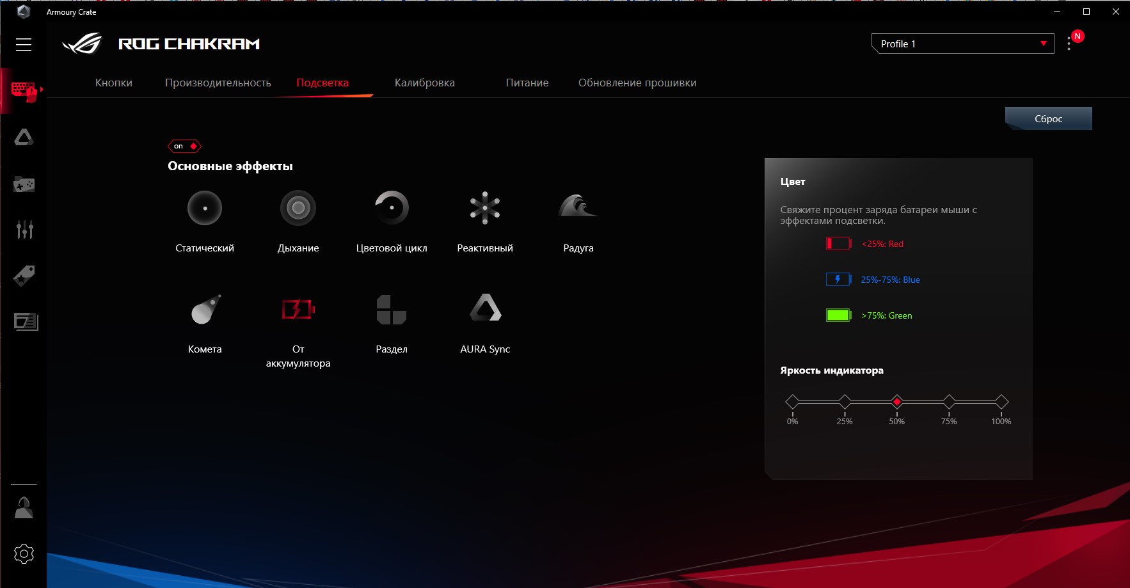The height and width of the screenshot is (588, 1130).
Task: Open the three-dot notifications menu
Action: pos(1069,44)
